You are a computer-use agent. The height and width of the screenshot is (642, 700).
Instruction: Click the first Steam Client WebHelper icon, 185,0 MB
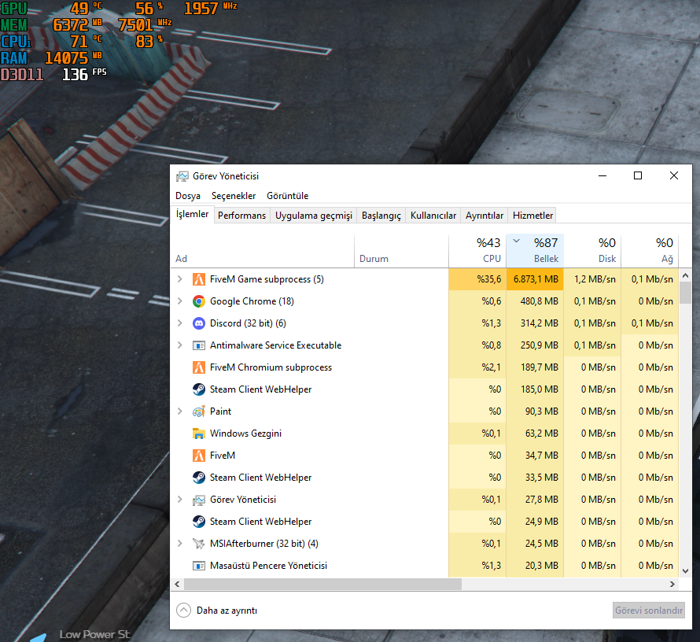point(199,389)
